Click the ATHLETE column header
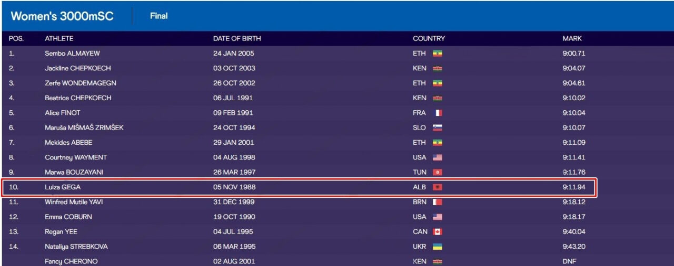674x266 pixels. [x=59, y=39]
